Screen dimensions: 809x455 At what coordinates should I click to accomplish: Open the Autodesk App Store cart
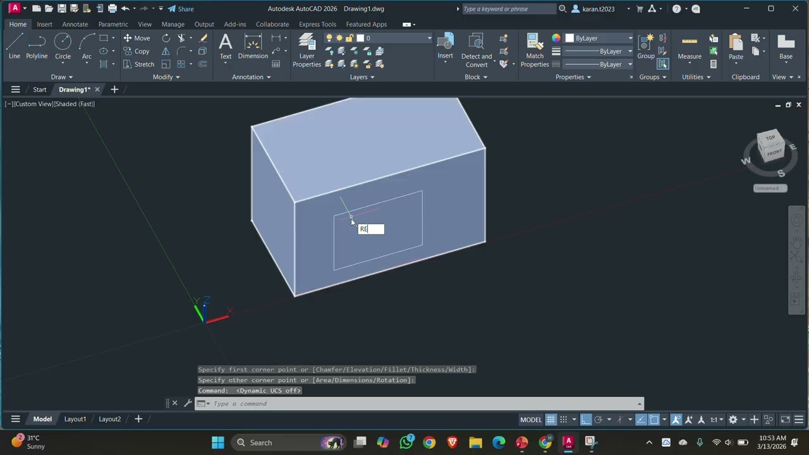point(640,9)
